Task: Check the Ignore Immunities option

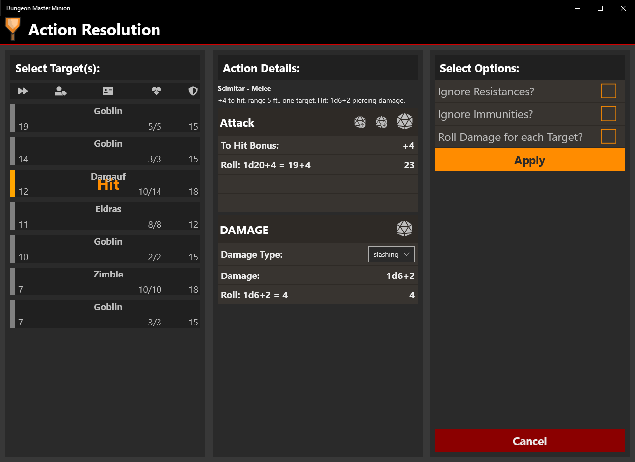Action: click(x=608, y=114)
